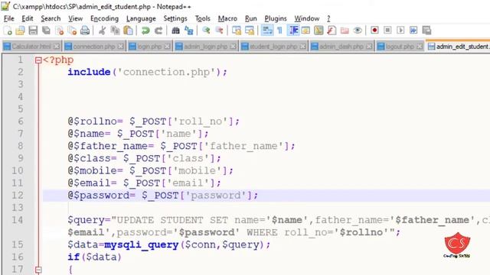Toggle synchronize vertical scrolling icon
The height and width of the screenshot is (275, 490).
coord(237,31)
